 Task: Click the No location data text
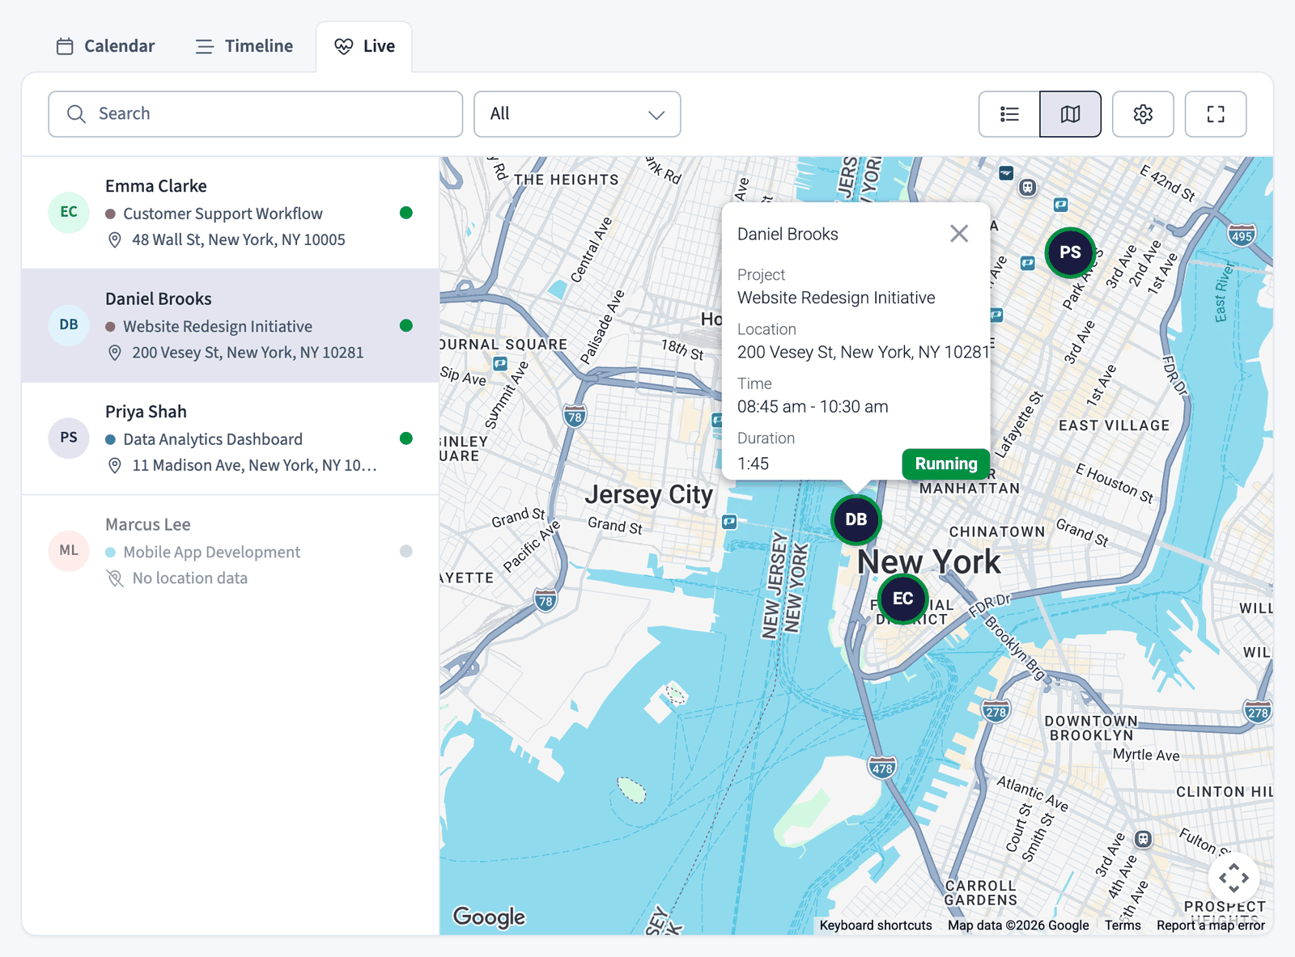point(190,578)
